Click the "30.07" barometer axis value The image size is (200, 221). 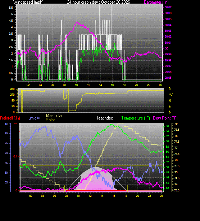(168, 7)
